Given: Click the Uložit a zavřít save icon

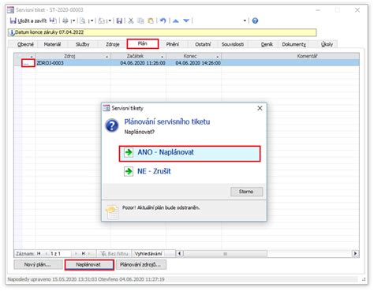Looking at the screenshot, I should [13, 21].
